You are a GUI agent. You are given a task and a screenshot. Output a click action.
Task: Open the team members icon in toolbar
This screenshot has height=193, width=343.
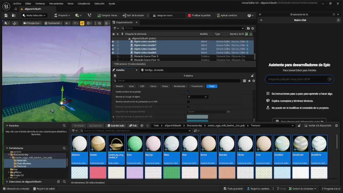251,16
